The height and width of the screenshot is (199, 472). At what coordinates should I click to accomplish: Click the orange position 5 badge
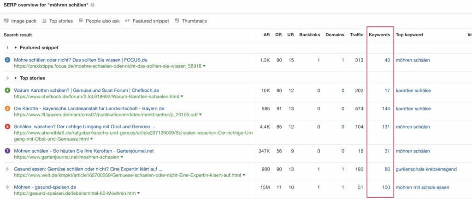pos(7,108)
